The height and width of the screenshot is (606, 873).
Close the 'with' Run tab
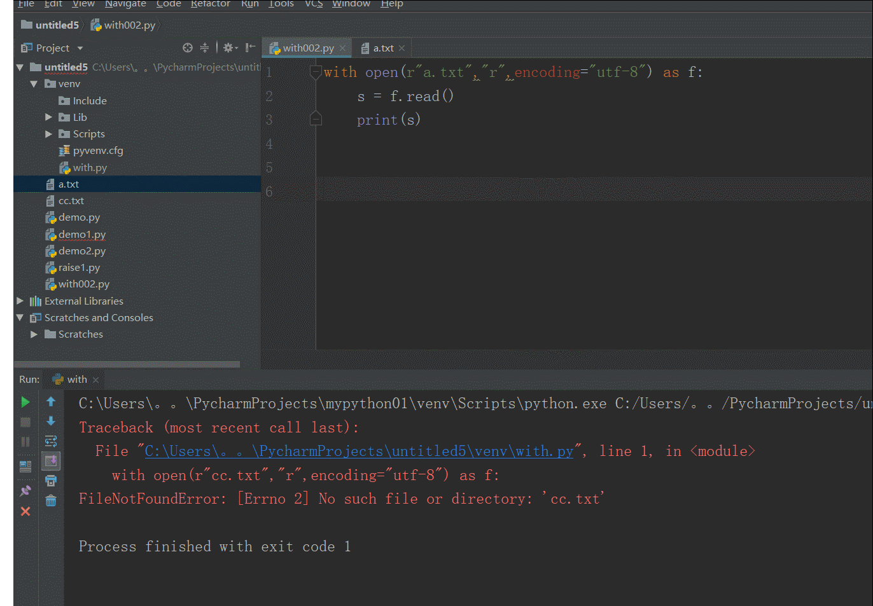click(95, 380)
